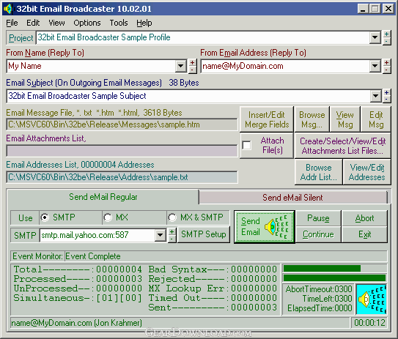Click the Edit Msg button
398x339 pixels.
(x=376, y=119)
